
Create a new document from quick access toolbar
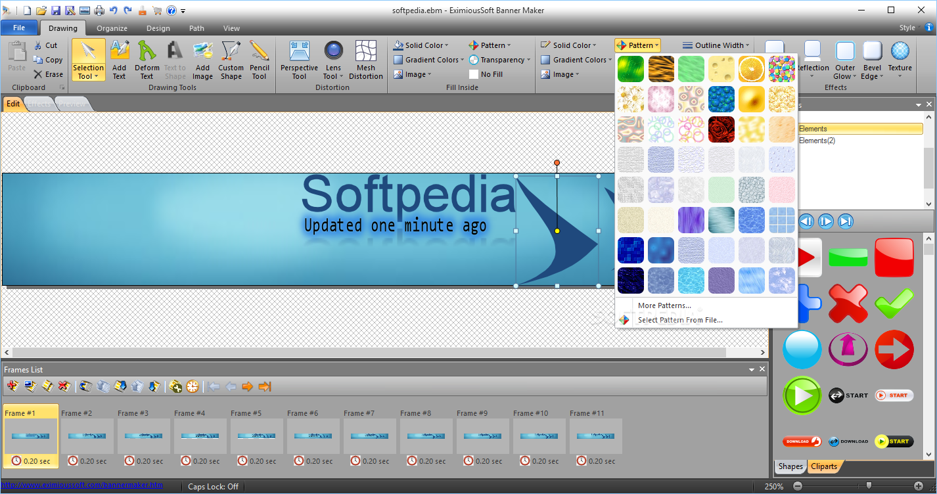[27, 11]
